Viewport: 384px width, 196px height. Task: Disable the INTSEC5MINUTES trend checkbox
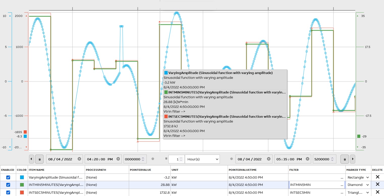[8, 192]
